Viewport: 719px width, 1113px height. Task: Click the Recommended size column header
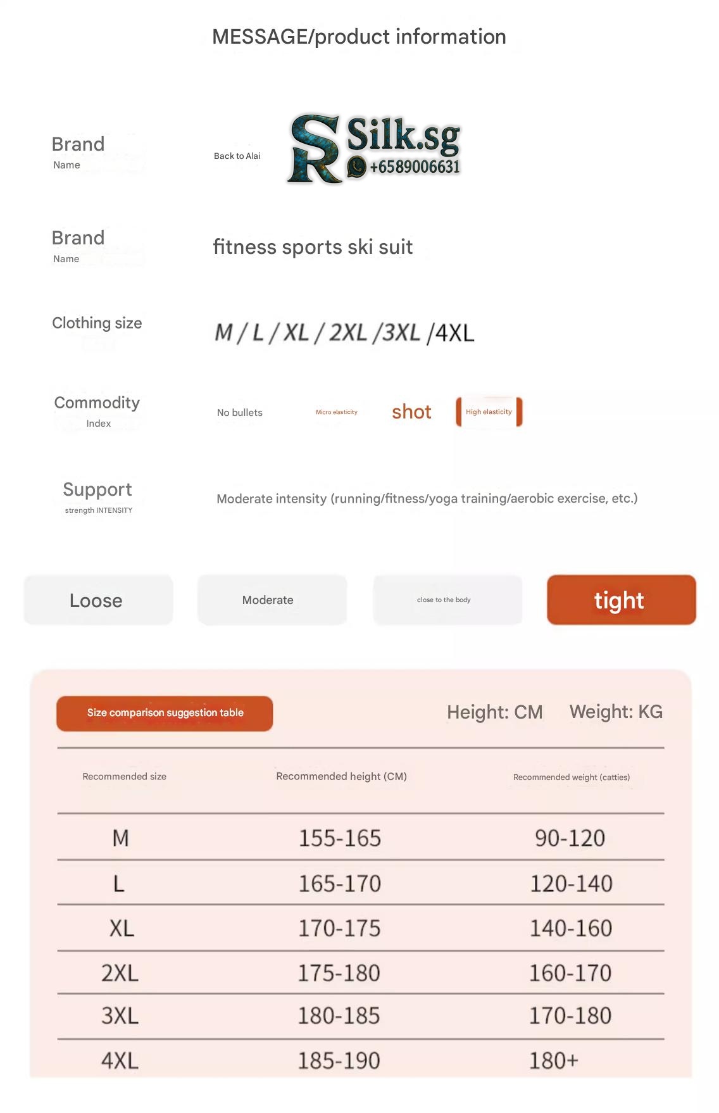click(124, 777)
